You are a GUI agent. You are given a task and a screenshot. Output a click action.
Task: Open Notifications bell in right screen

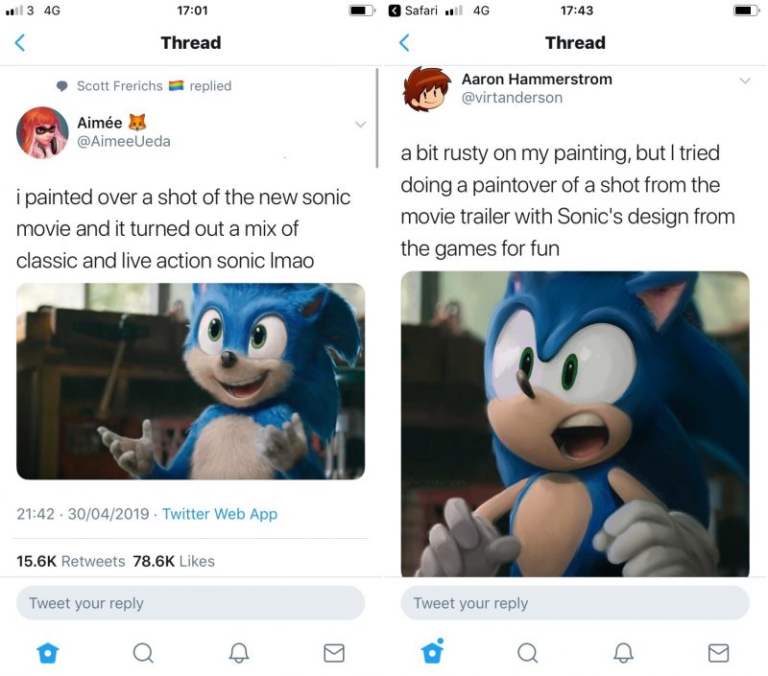[623, 653]
